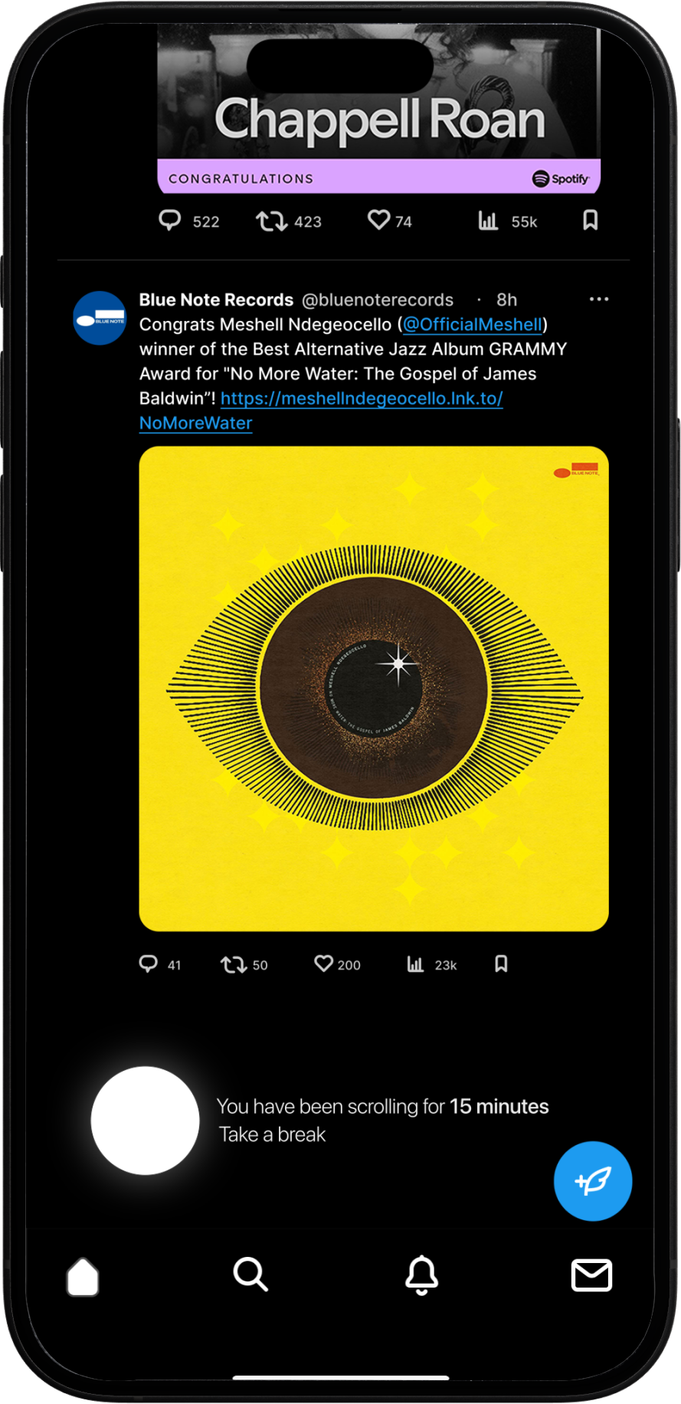The image size is (681, 1404).
Task: Bookmark the Chappell Roan post
Action: (x=590, y=221)
